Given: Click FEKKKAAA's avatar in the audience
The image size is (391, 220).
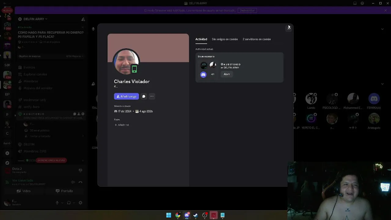Looking at the screenshot, I should pos(374,99).
